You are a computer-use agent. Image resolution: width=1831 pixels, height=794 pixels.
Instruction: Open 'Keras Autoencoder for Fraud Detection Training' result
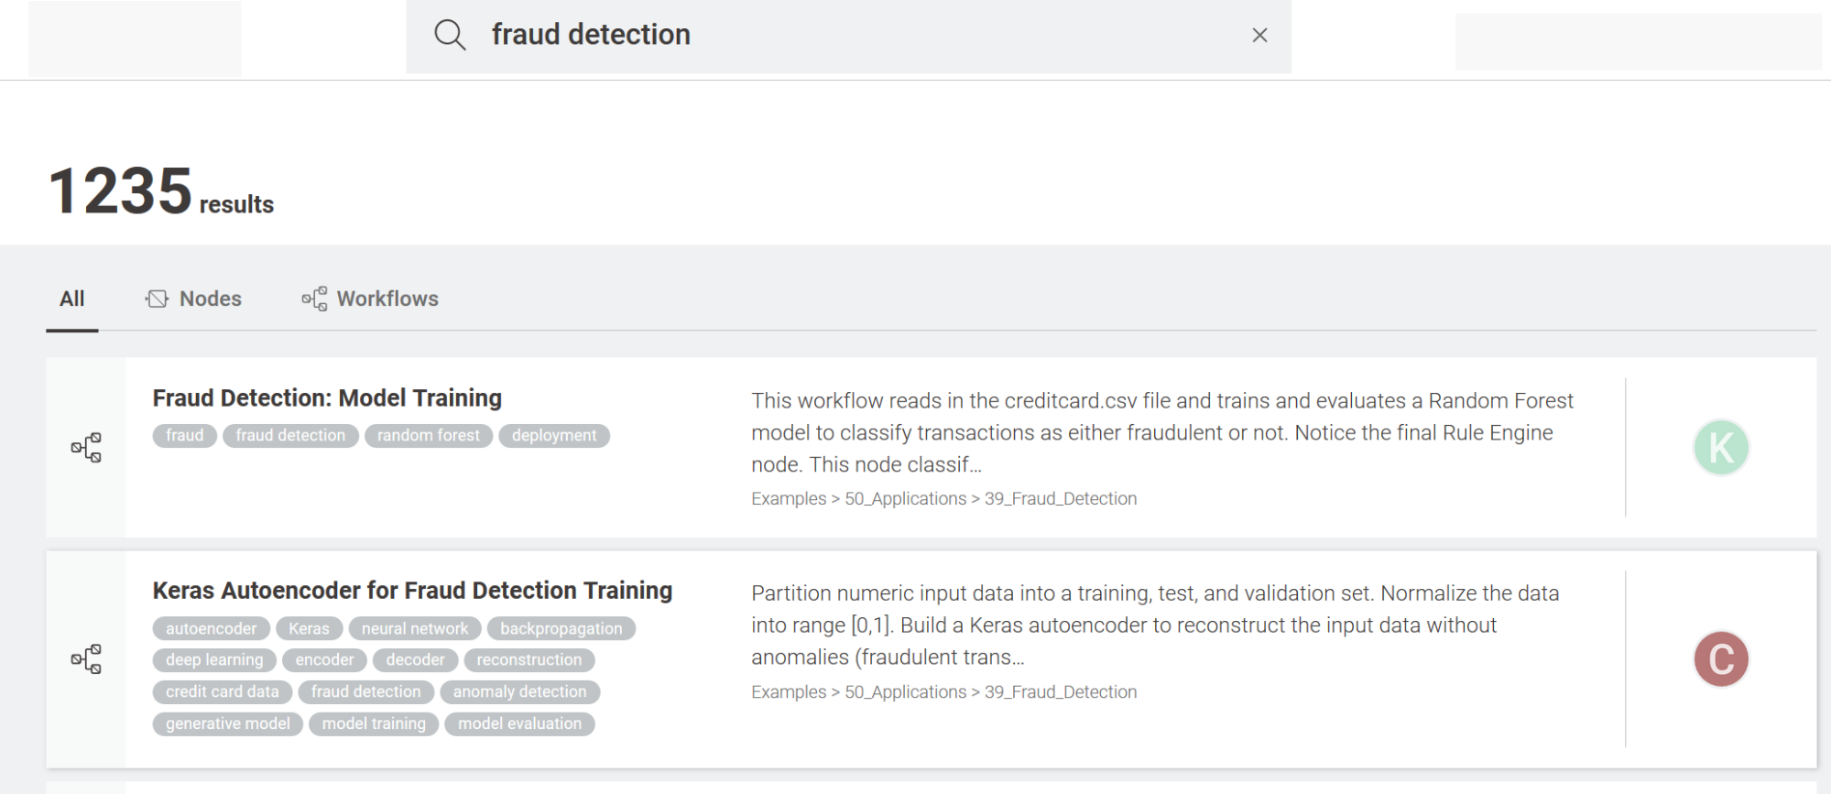412,591
